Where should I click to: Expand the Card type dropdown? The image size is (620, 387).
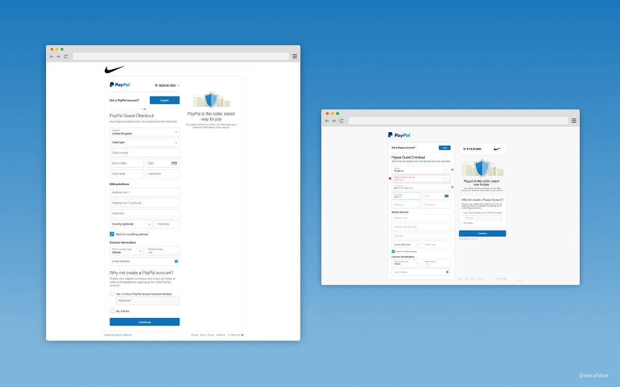(x=145, y=142)
